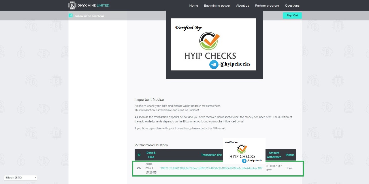Open the Follow us on Facebook link
Viewport: 369px width, 184px height.
(89, 16)
